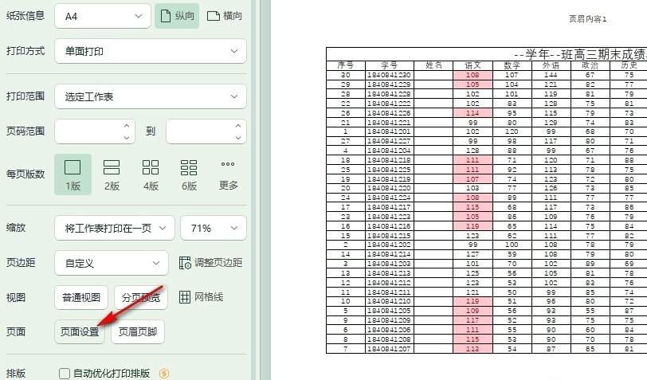Click the 外语 column header in preview
Viewport: 647px width, 380px height.
click(x=551, y=65)
